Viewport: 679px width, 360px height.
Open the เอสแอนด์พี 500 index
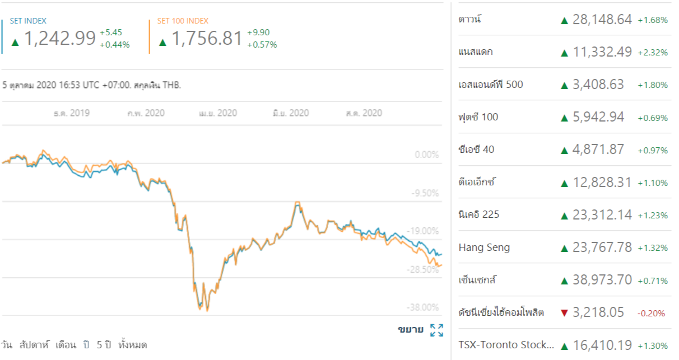point(490,85)
